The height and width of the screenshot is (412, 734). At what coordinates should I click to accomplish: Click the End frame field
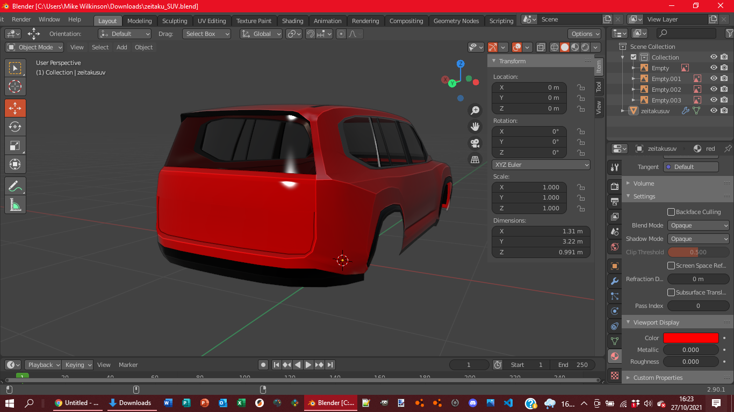click(573, 365)
